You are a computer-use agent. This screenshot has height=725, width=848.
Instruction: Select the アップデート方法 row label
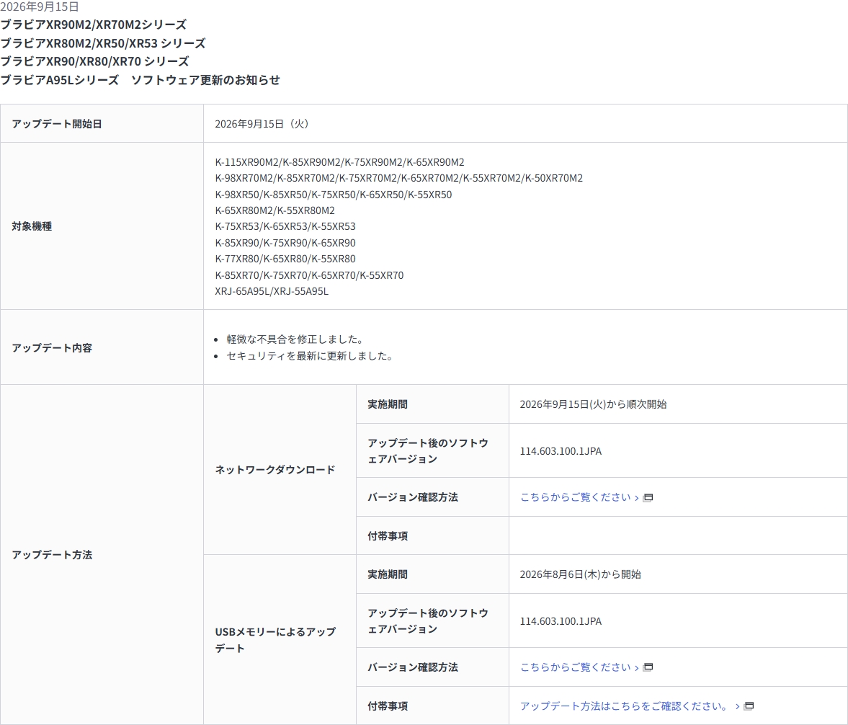52,555
